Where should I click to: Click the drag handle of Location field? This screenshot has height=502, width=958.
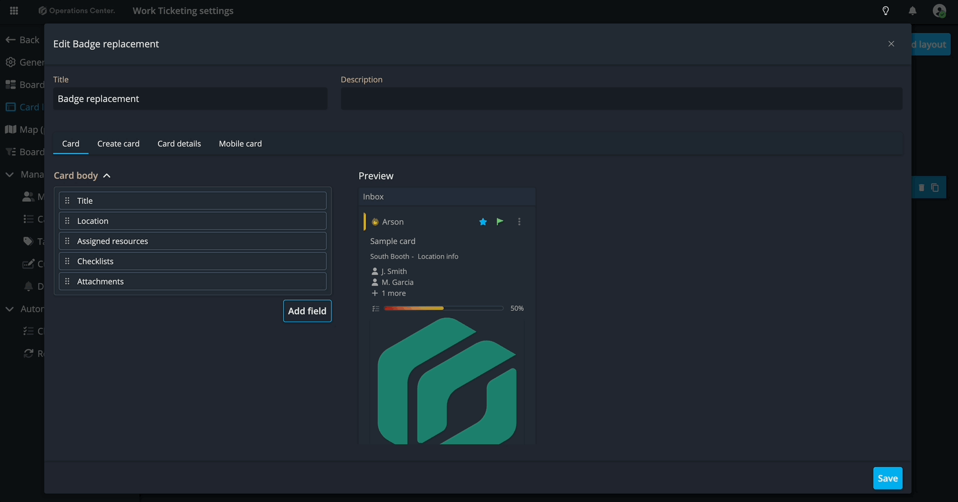(67, 221)
